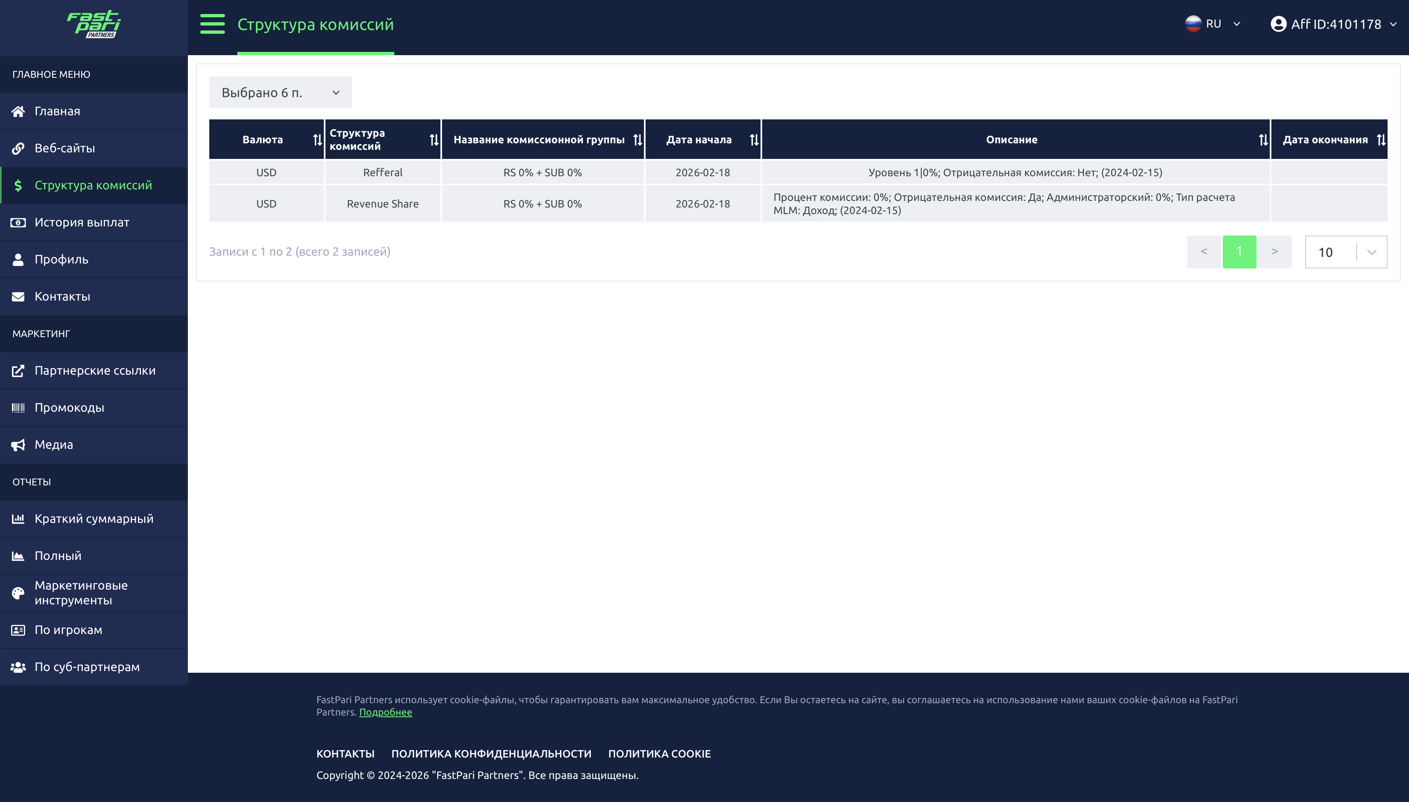Click the barcode icon beside Промокоды

coord(18,408)
